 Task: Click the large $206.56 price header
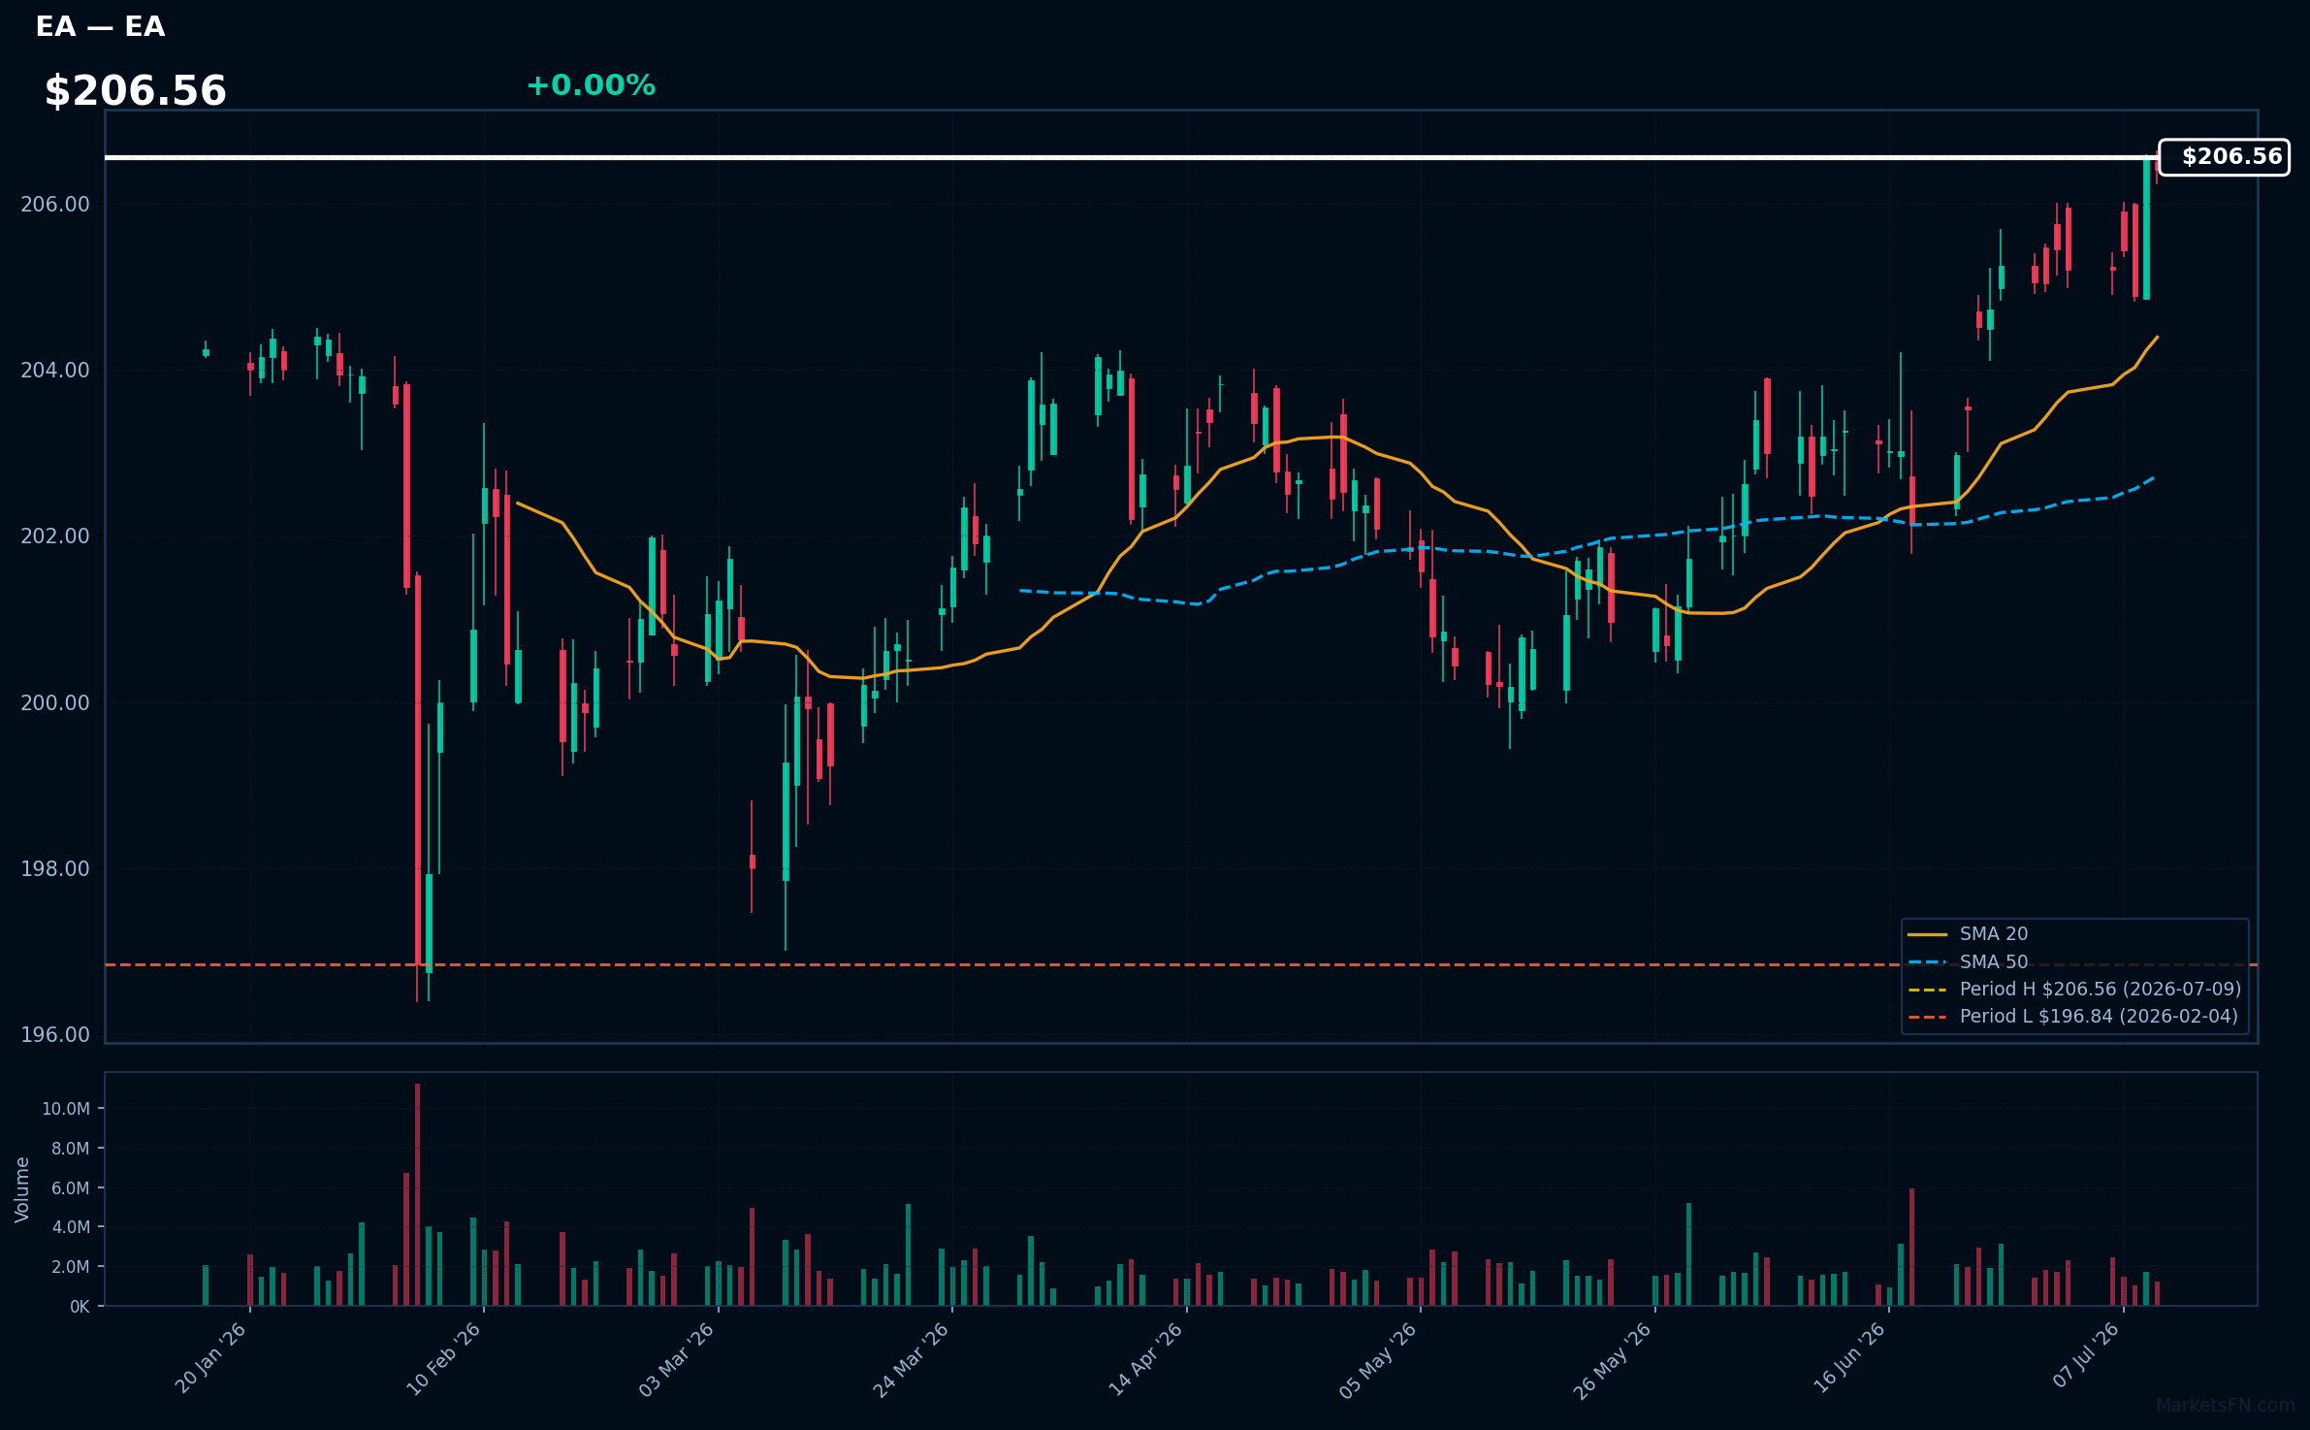click(135, 91)
